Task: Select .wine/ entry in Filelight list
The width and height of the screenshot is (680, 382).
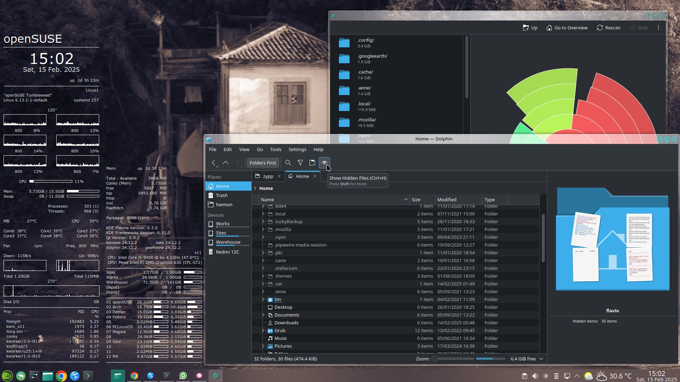Action: point(397,91)
